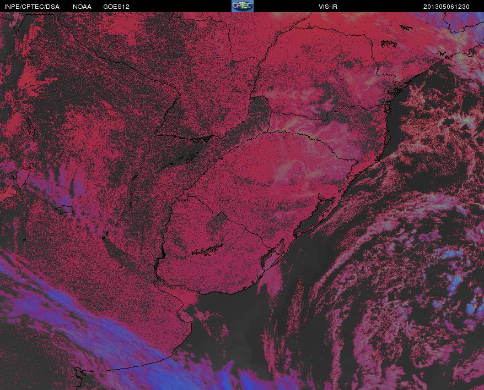Click the GOES12 satellite label
This screenshot has width=484, height=390.
116,7
